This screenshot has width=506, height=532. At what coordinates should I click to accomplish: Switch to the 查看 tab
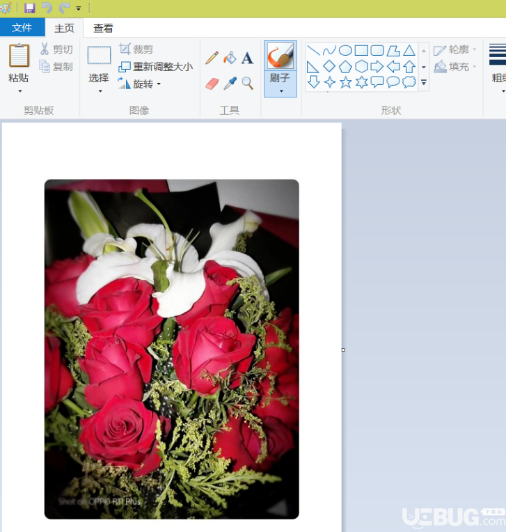103,28
